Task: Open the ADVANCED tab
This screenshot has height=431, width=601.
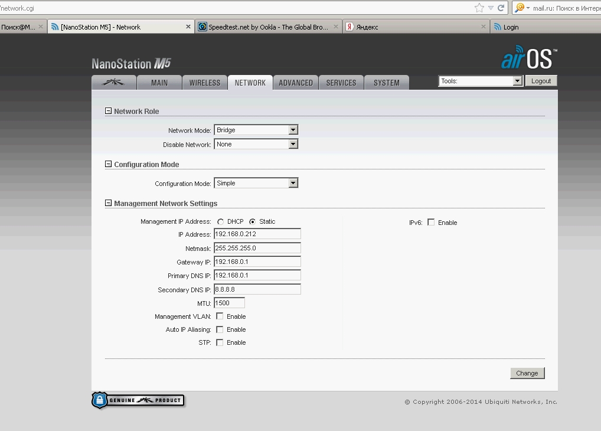Action: tap(296, 83)
